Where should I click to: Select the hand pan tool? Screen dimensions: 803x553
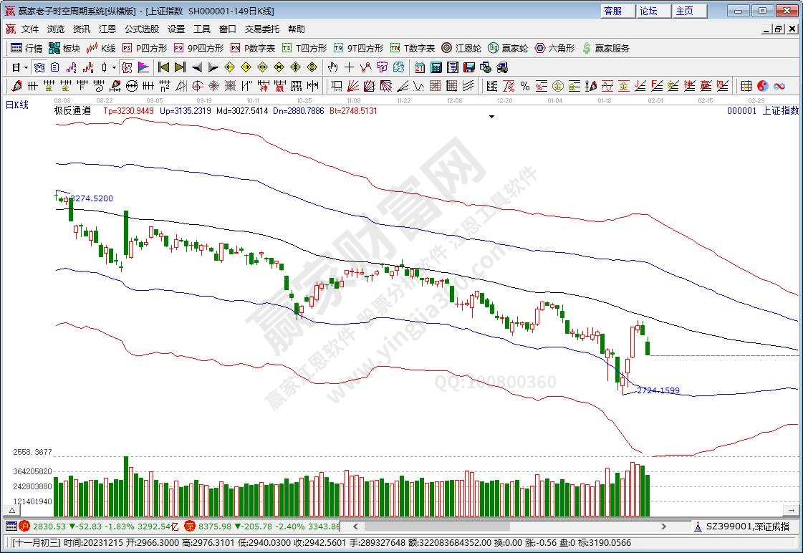pyautogui.click(x=332, y=67)
